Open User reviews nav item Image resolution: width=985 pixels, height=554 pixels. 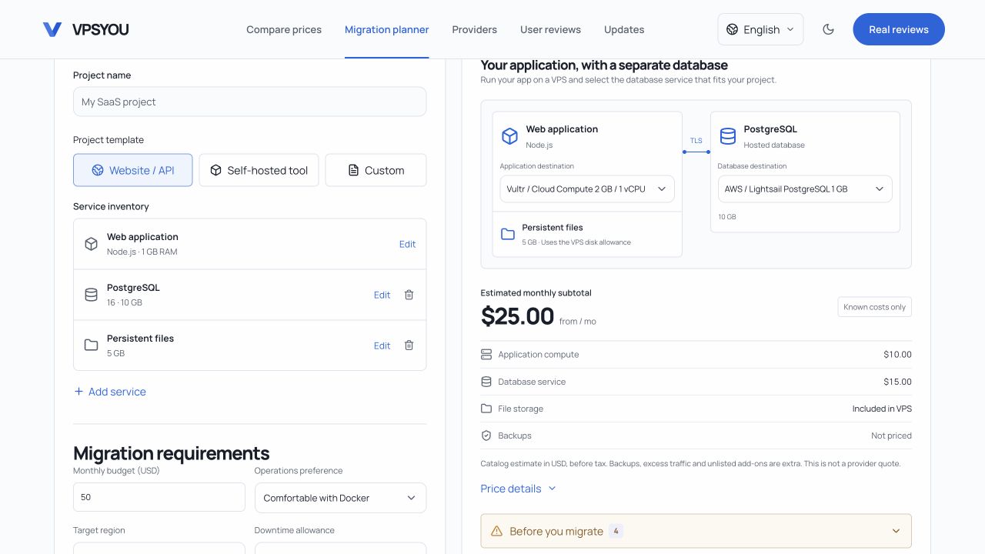(x=550, y=29)
